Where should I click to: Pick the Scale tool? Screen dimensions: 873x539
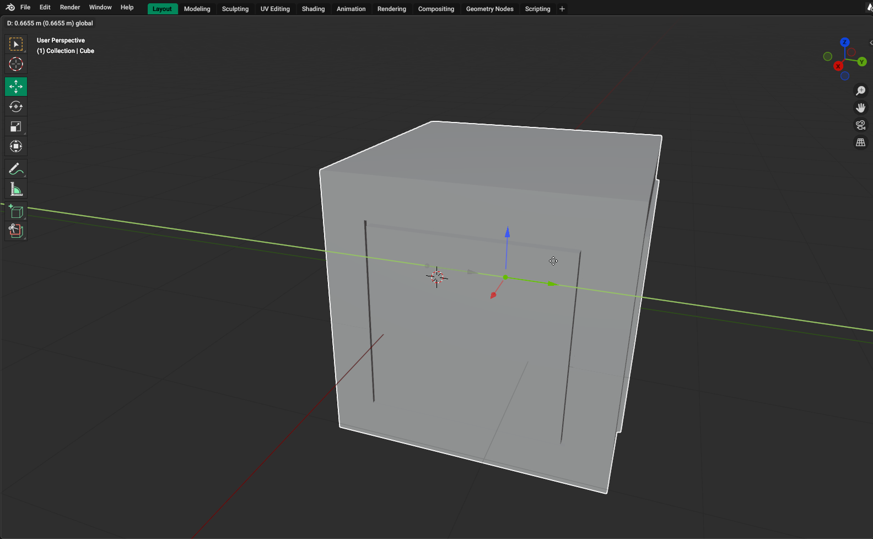pyautogui.click(x=16, y=126)
